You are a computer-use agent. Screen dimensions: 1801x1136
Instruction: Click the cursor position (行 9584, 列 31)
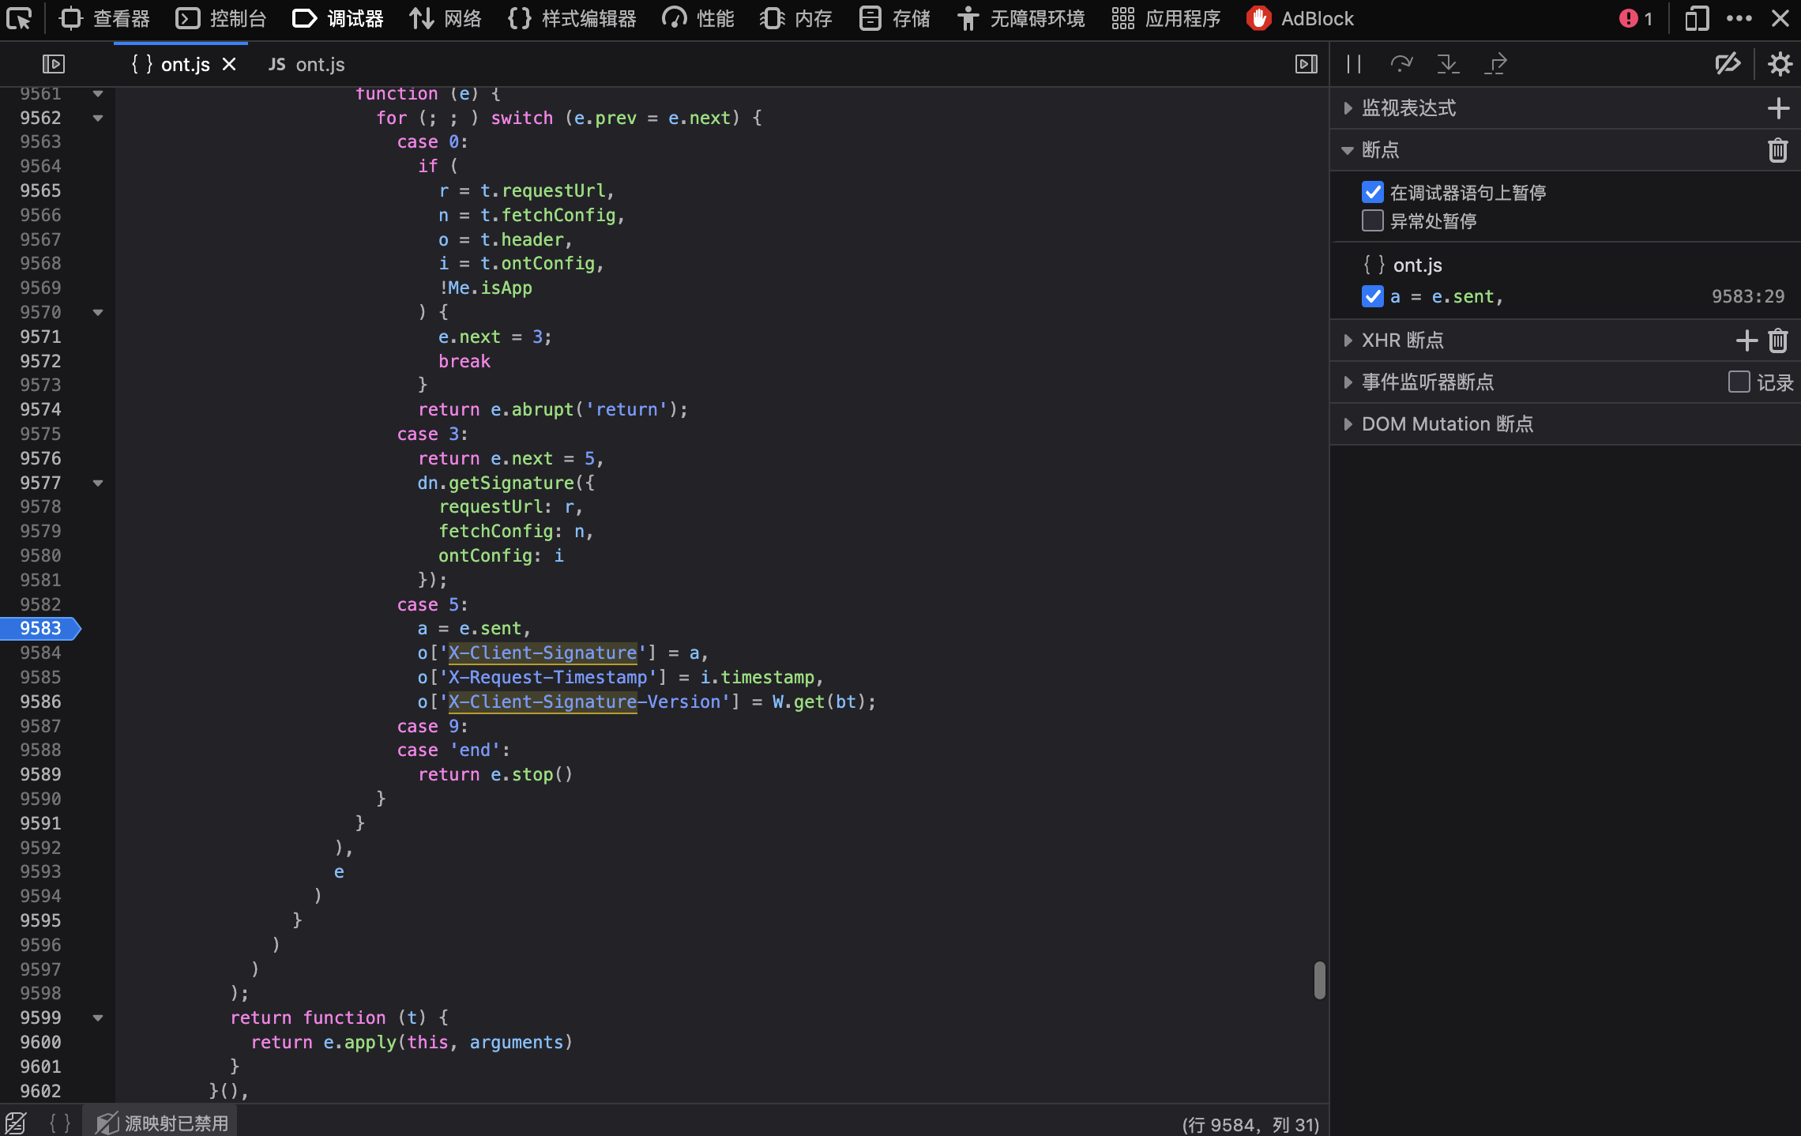[1250, 1124]
